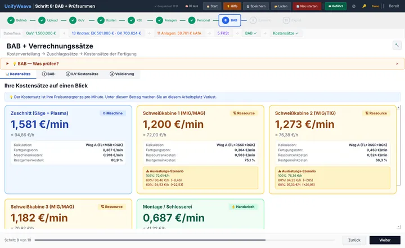Go to the Kosten step

coord(107,20)
